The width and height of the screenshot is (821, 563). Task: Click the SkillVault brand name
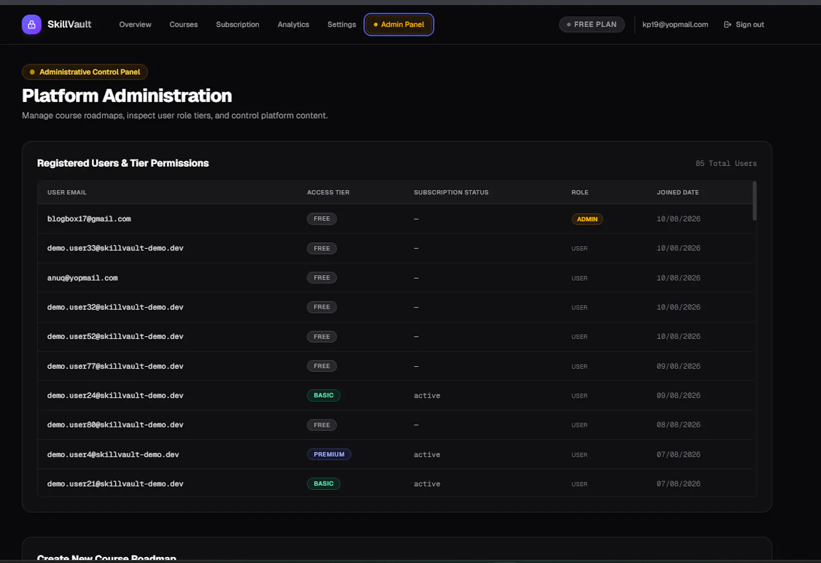(69, 24)
